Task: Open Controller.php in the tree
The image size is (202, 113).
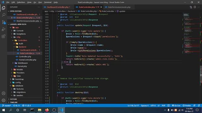Action: coord(25,56)
